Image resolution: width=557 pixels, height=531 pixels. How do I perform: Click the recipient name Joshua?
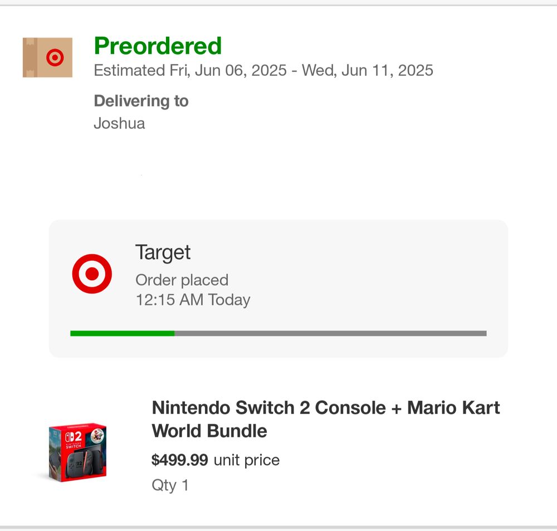pyautogui.click(x=119, y=123)
